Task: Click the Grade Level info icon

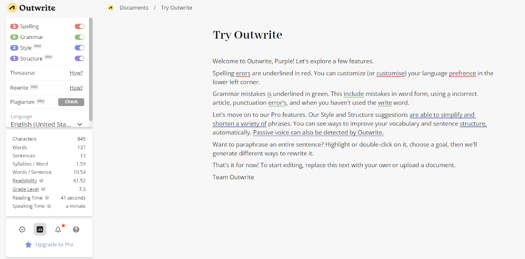Action: coord(43,189)
